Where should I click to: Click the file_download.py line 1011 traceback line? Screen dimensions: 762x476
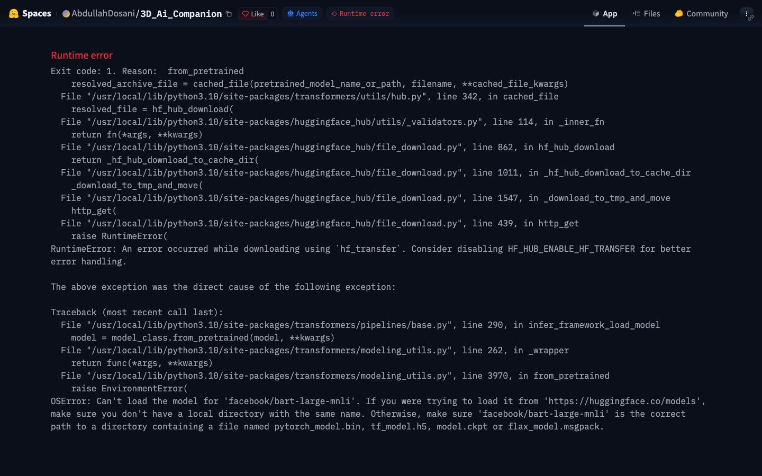click(x=376, y=172)
